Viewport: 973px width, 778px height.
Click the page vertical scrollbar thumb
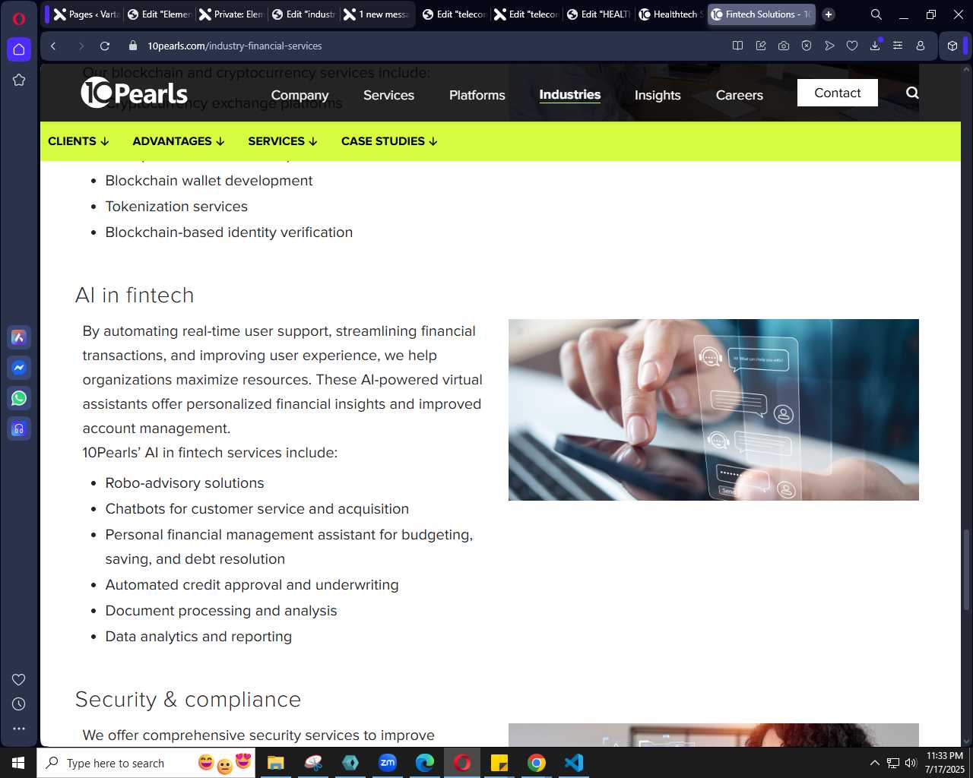click(x=967, y=570)
